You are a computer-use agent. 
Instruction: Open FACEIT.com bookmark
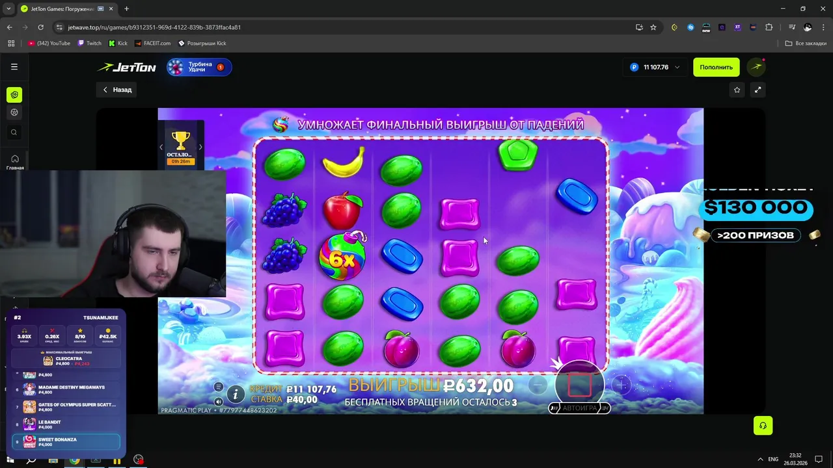pos(152,44)
